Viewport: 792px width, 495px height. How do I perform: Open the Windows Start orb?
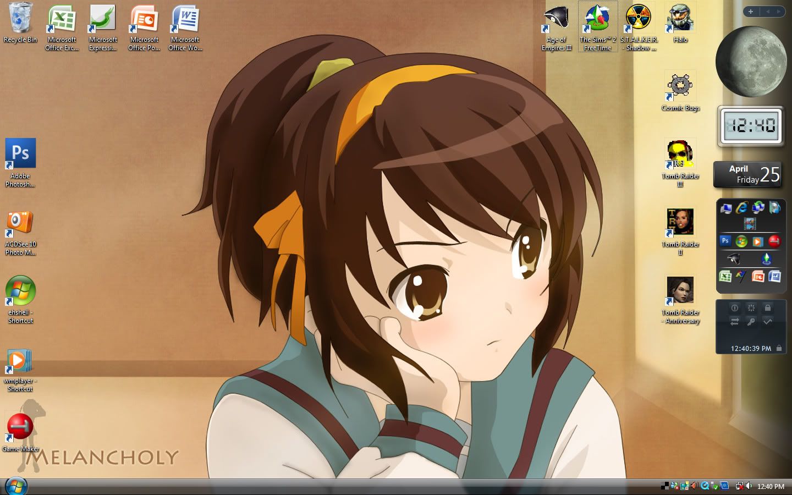pos(15,486)
